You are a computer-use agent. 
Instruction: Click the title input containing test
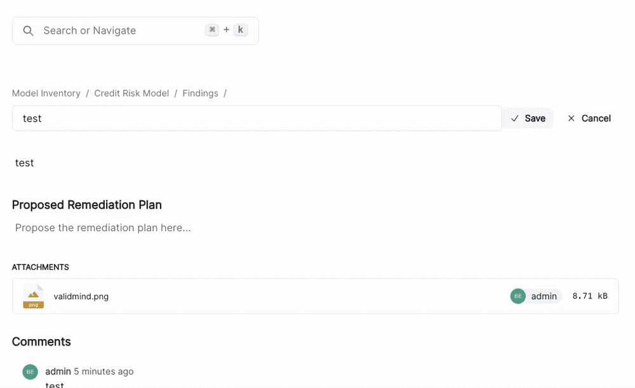pos(254,118)
